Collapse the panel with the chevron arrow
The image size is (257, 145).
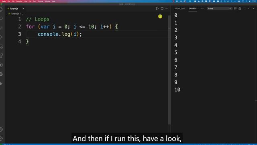click(x=249, y=8)
